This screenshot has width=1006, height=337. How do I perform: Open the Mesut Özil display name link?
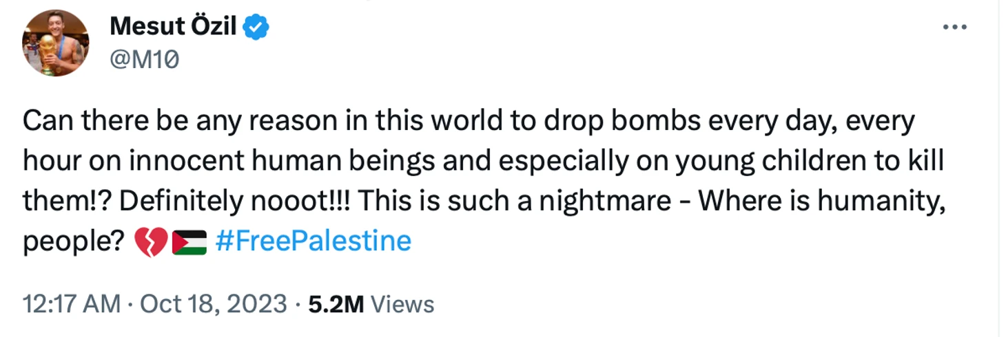click(x=172, y=28)
